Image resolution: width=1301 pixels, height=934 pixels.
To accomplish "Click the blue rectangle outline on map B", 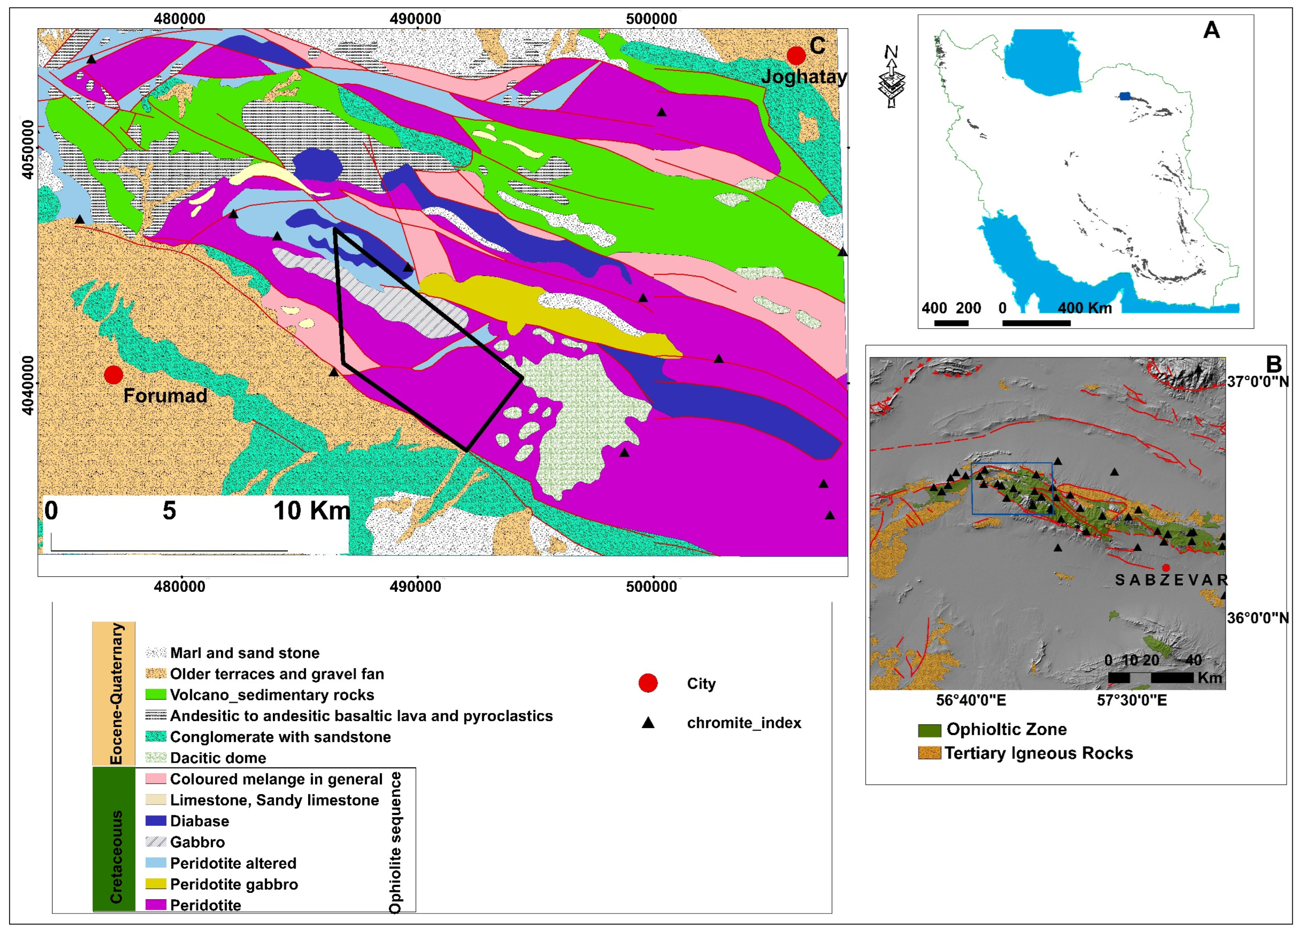I will [x=1012, y=488].
